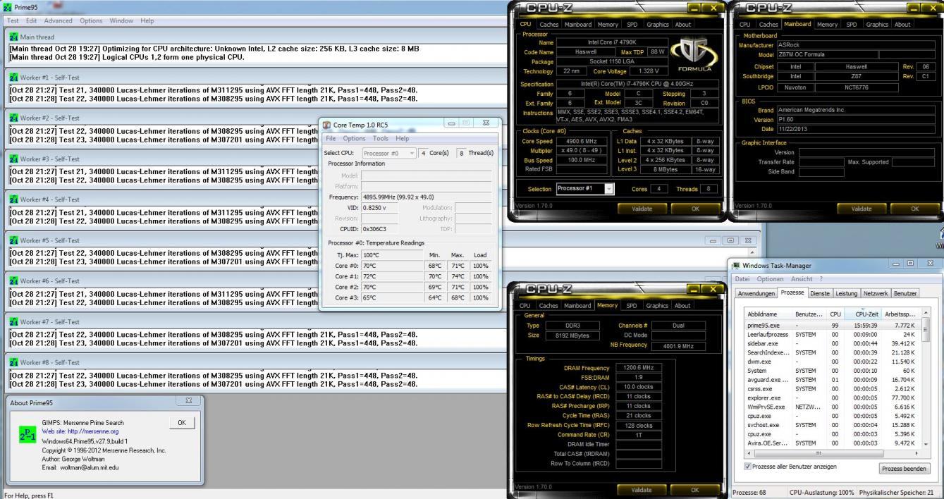Toggle Prozesse aller Benutzer anzeigen checkbox

coord(748,467)
